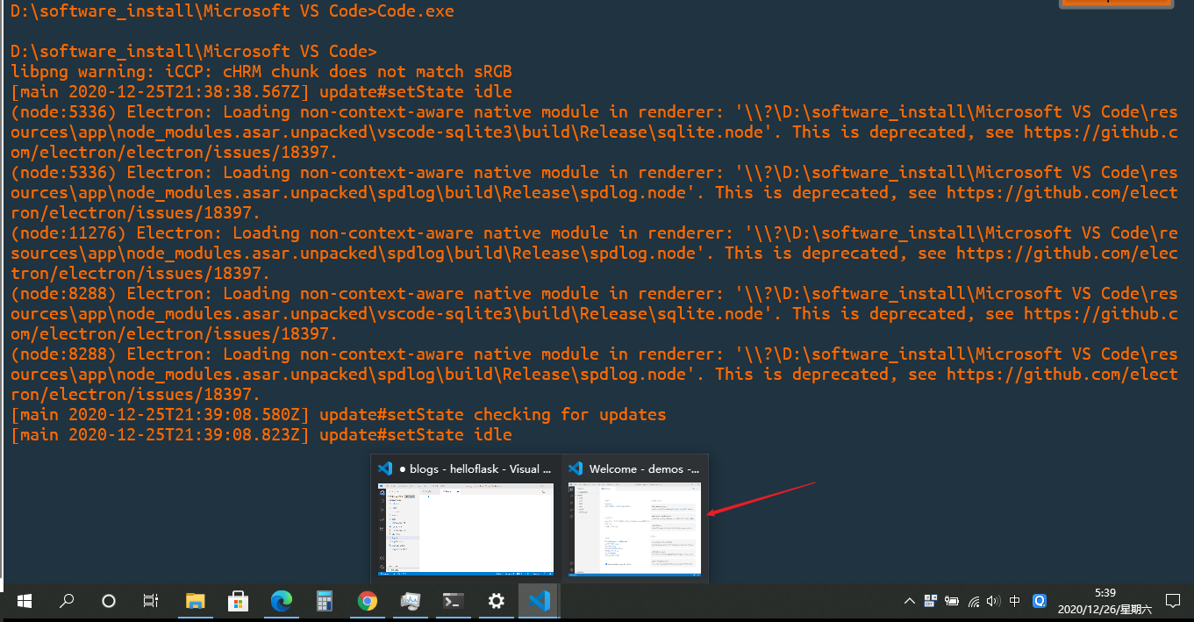Launch Microsoft Edge from the taskbar
Image resolution: width=1194 pixels, height=622 pixels.
[x=281, y=601]
